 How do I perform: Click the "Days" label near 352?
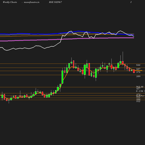(x=142, y=96)
